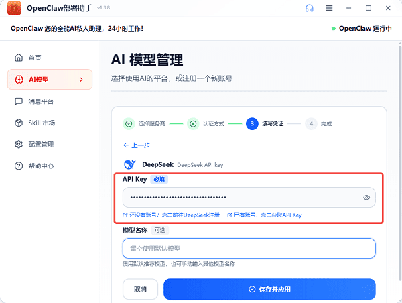
Task: Go to 首页 in the sidebar
Action: coord(50,58)
